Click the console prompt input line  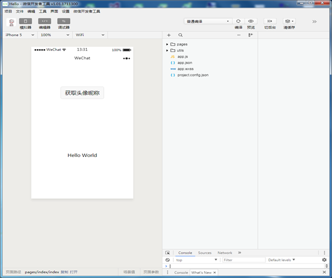click(247, 266)
